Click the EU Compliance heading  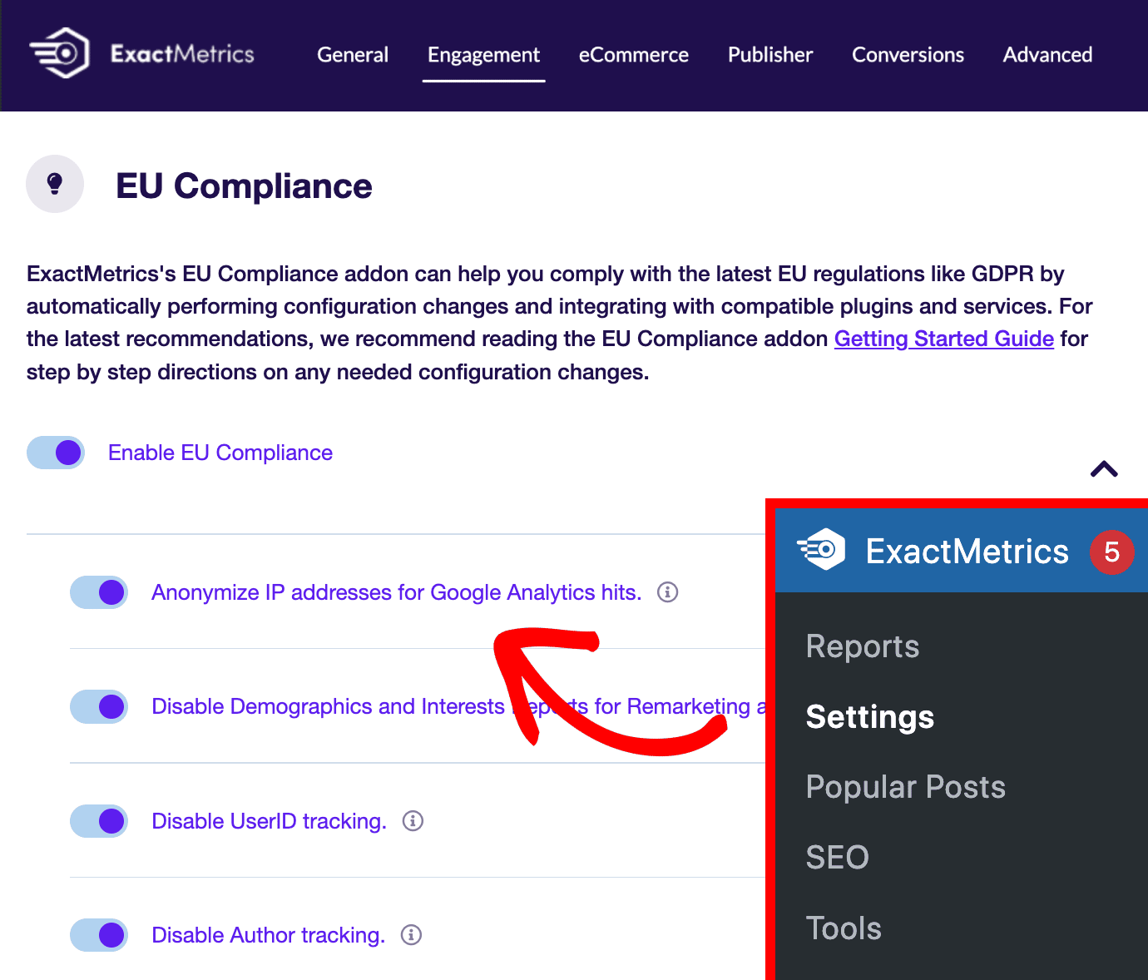tap(244, 186)
